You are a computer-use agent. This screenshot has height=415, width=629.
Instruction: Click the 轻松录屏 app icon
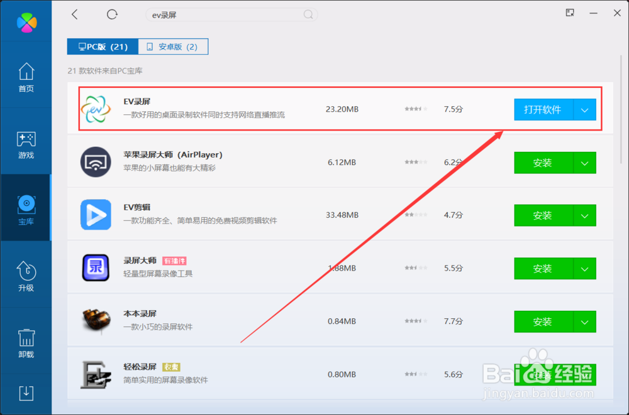click(96, 375)
